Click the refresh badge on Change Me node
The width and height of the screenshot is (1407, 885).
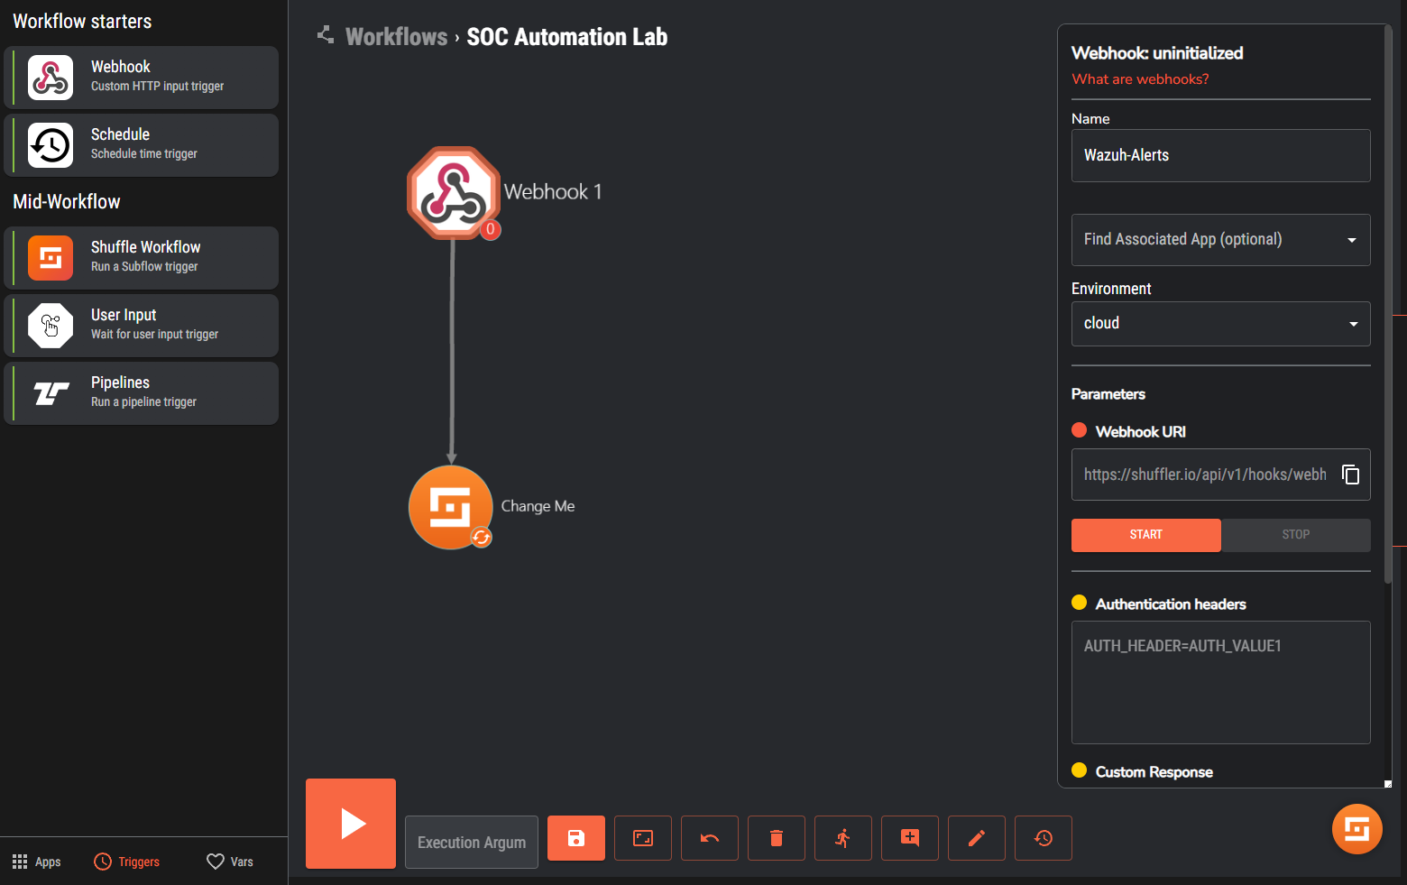coord(482,538)
